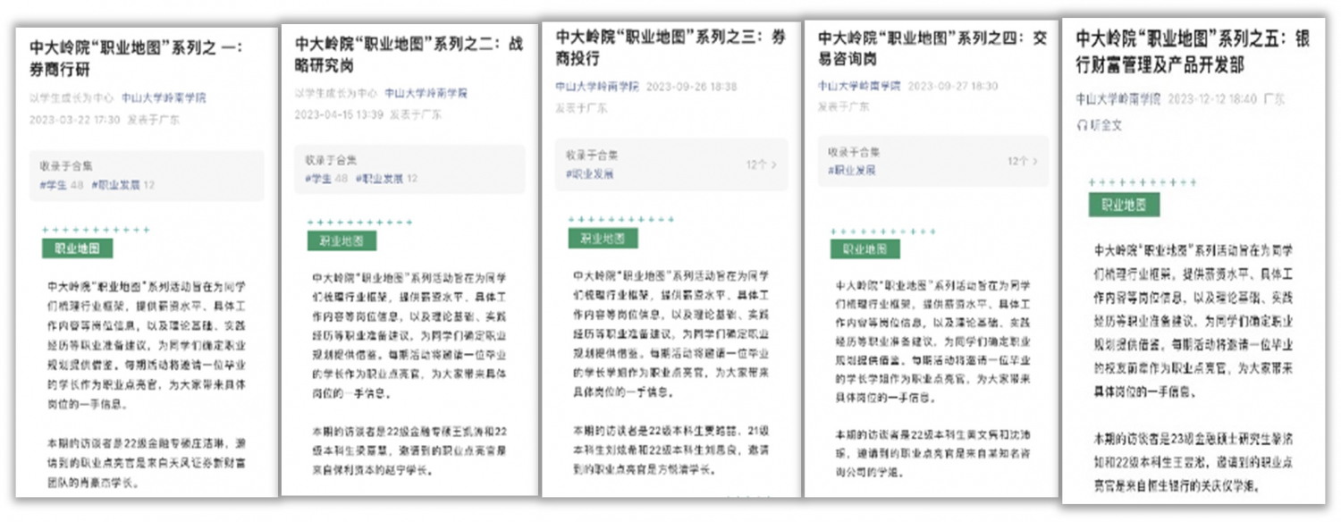Select the #职业发展 tag in 券商投行 article
This screenshot has height=522, width=1341.
pos(589,174)
